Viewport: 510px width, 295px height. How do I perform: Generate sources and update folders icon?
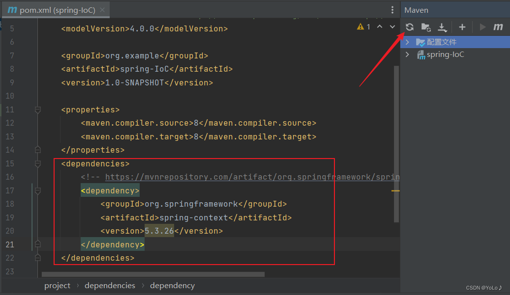[426, 27]
